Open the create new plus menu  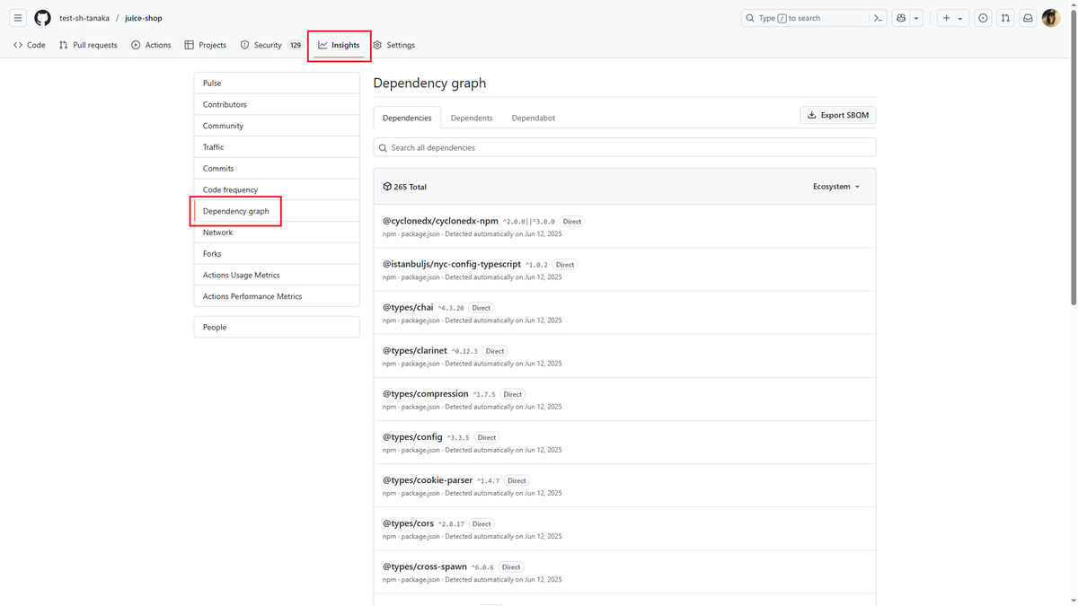tap(951, 18)
